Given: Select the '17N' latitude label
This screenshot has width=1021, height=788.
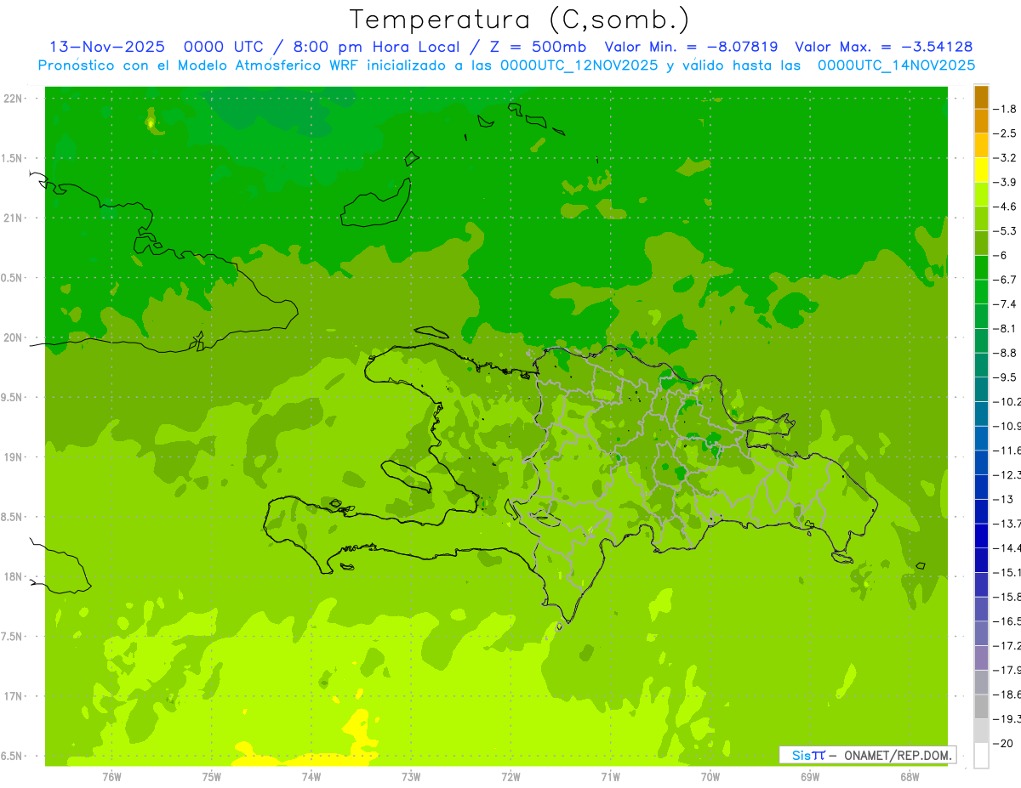Looking at the screenshot, I should tap(14, 696).
